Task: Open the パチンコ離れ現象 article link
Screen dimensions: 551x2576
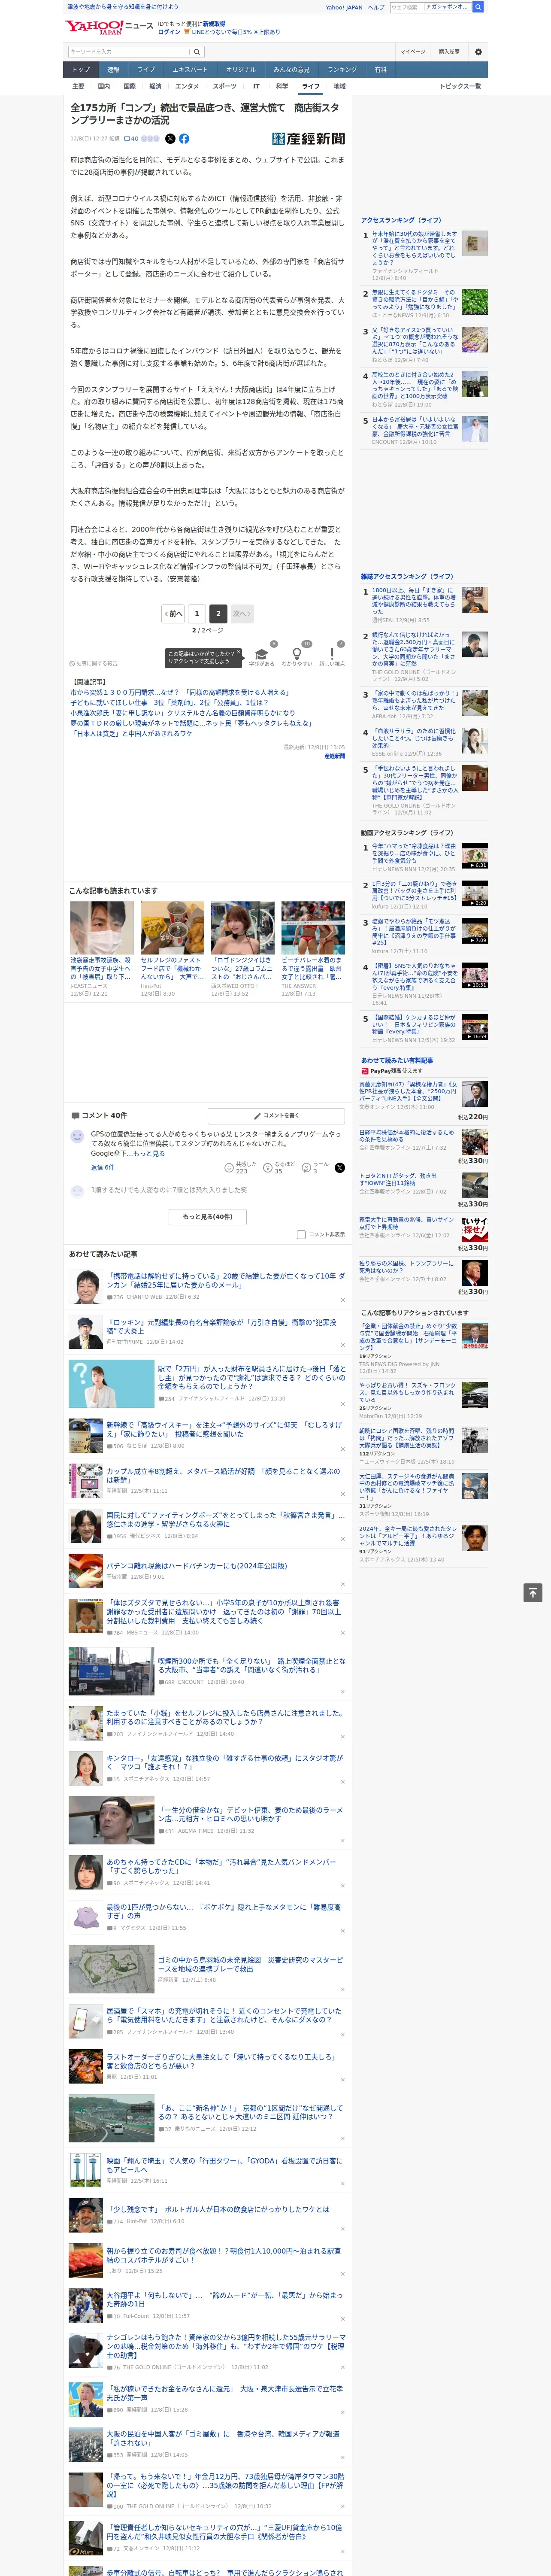Action: pos(197,1566)
